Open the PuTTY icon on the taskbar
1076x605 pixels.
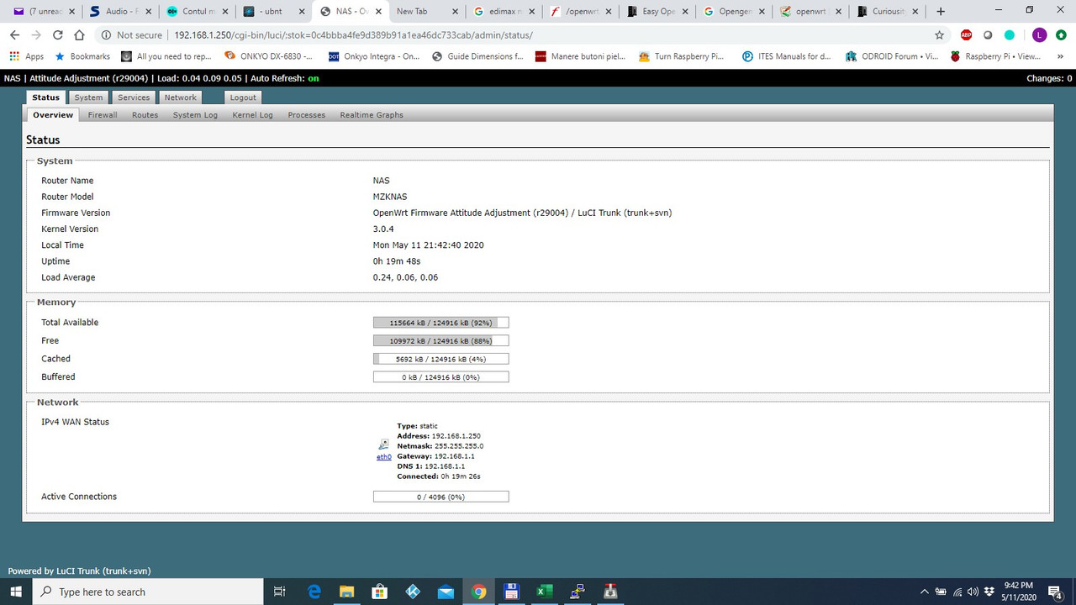click(577, 592)
